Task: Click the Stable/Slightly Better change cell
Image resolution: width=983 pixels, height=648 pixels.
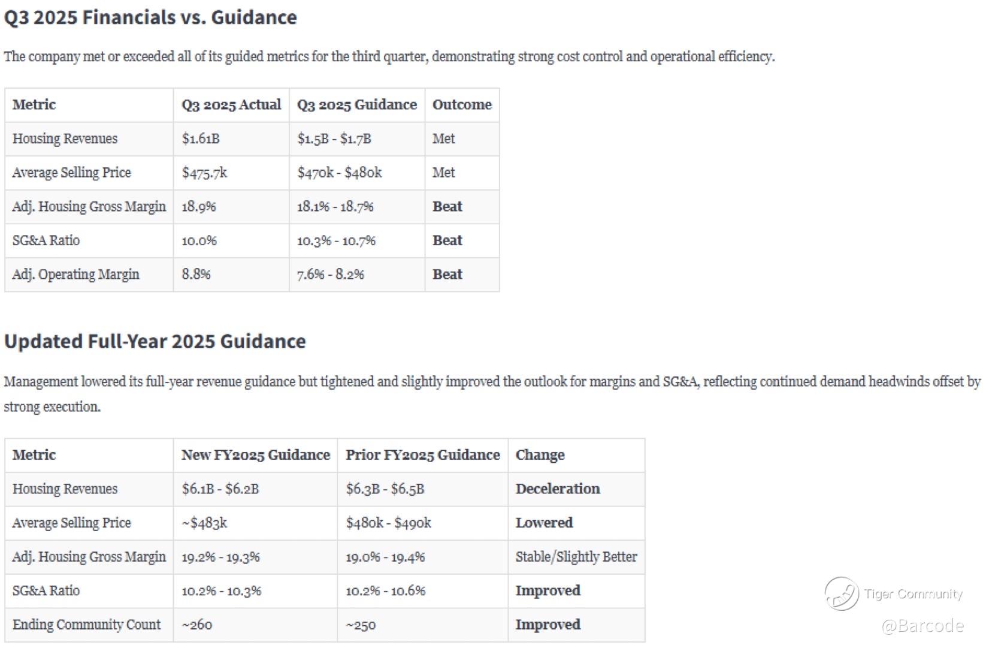Action: pyautogui.click(x=576, y=557)
